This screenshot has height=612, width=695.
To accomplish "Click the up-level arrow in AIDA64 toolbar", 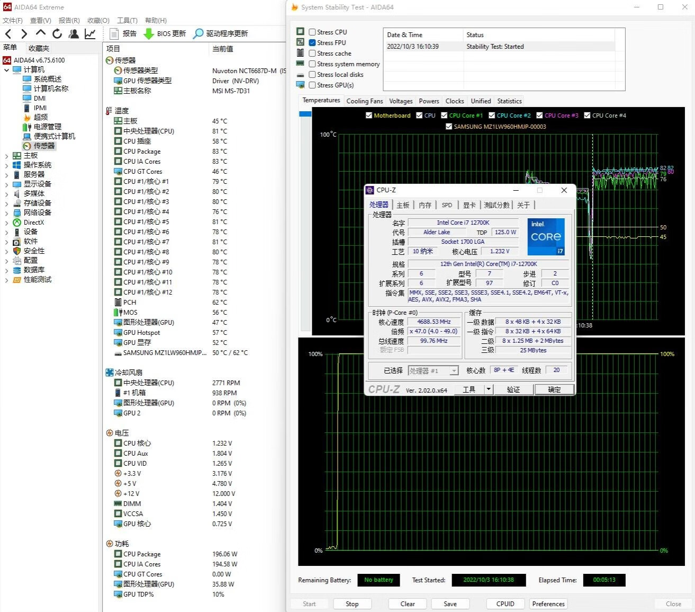I will click(41, 34).
